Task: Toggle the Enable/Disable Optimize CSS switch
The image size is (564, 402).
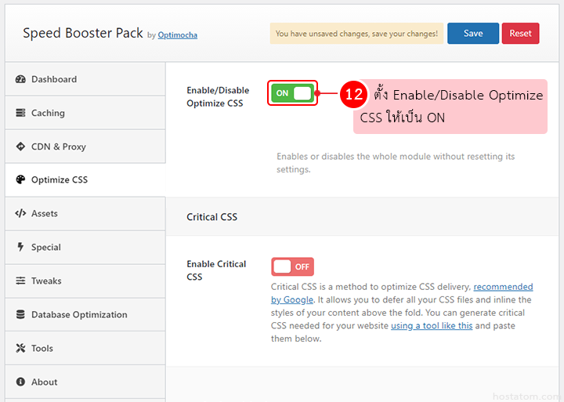Action: tap(292, 93)
